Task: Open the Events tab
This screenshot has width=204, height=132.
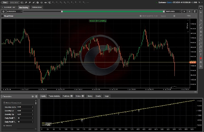Action: [98, 96]
